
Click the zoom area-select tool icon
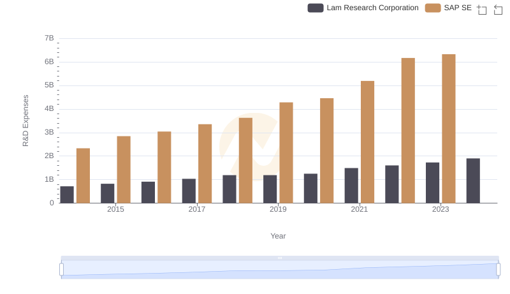[482, 10]
